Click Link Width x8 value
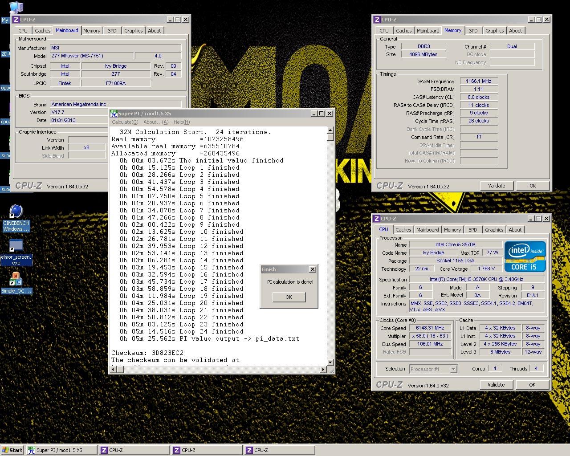The width and height of the screenshot is (570, 456). 87,147
